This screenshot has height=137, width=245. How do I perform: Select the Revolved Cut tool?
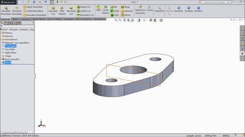[x=71, y=11]
